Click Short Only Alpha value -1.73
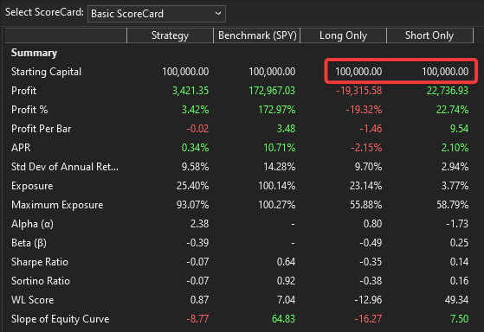This screenshot has width=484, height=332. (x=457, y=224)
